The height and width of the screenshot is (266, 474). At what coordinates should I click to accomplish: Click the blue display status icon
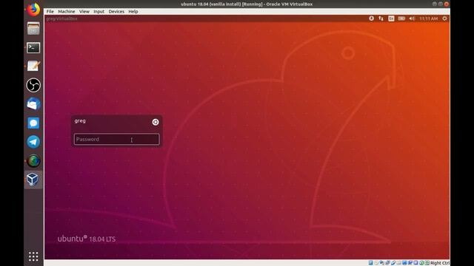(x=404, y=263)
